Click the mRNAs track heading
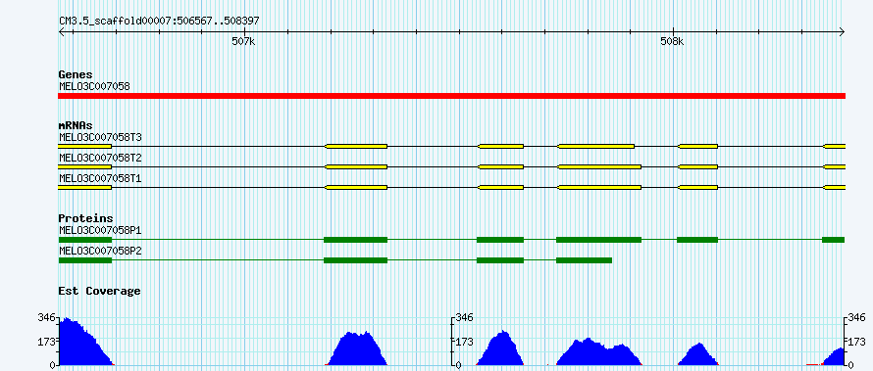The width and height of the screenshot is (873, 371). pos(76,125)
